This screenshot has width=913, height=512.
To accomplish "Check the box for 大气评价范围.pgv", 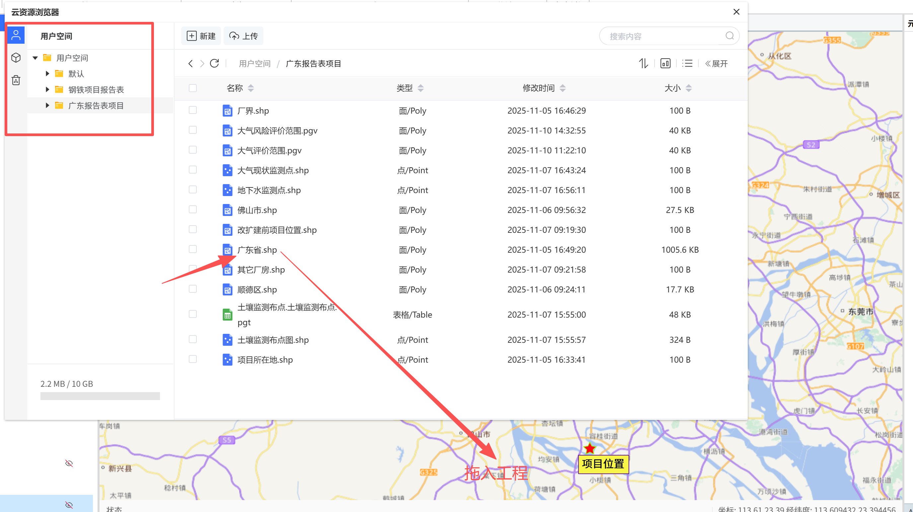I will pyautogui.click(x=193, y=150).
